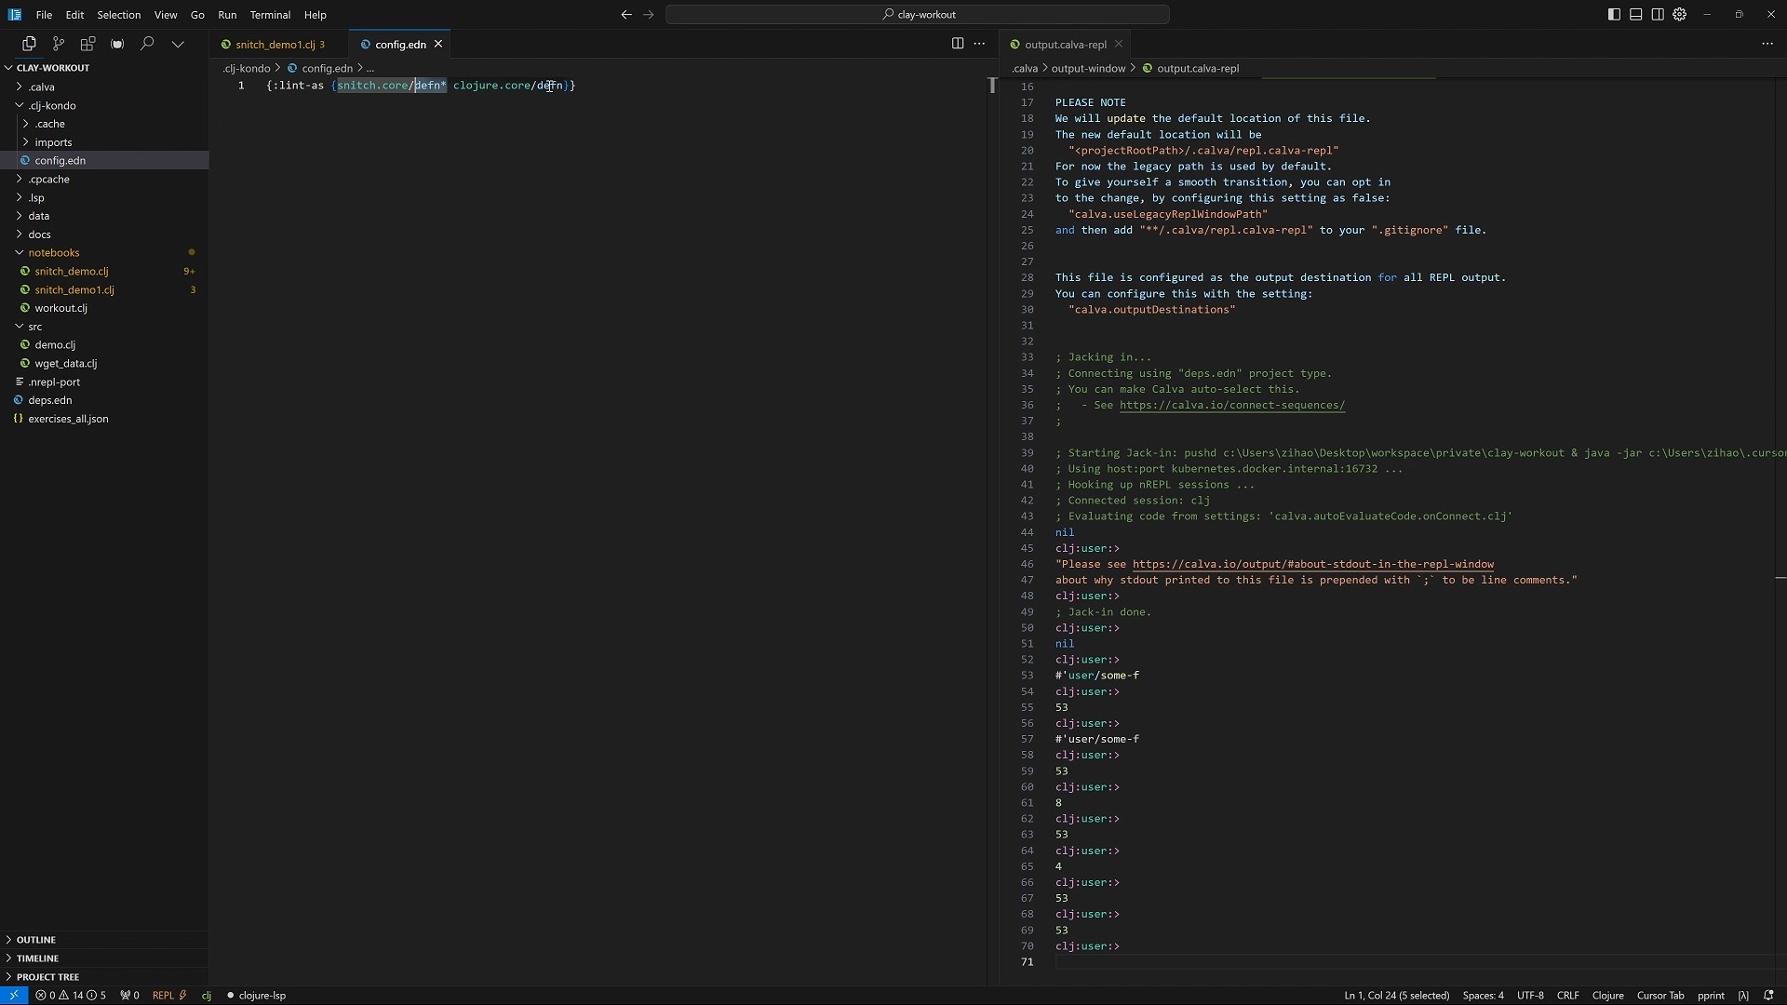Image resolution: width=1787 pixels, height=1005 pixels.
Task: Click the https://calva.io/output link
Action: point(1312,563)
